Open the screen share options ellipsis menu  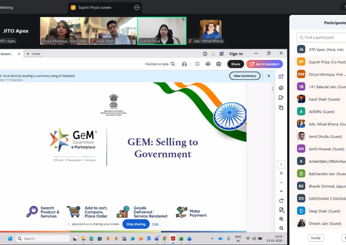coord(137,7)
